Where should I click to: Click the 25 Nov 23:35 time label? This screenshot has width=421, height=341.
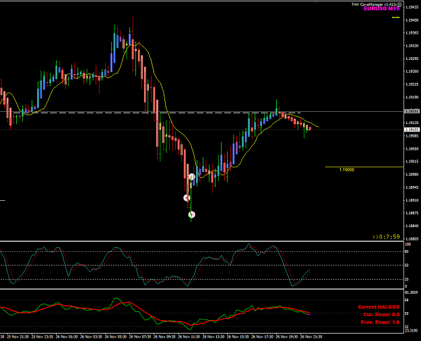click(42, 337)
